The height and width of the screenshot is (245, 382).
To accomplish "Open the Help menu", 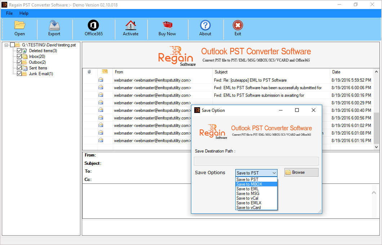I will [24, 13].
